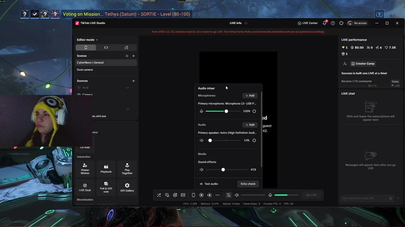The image size is (405, 227).
Task: Toggle the audio mixer panel button
Action: point(228,195)
